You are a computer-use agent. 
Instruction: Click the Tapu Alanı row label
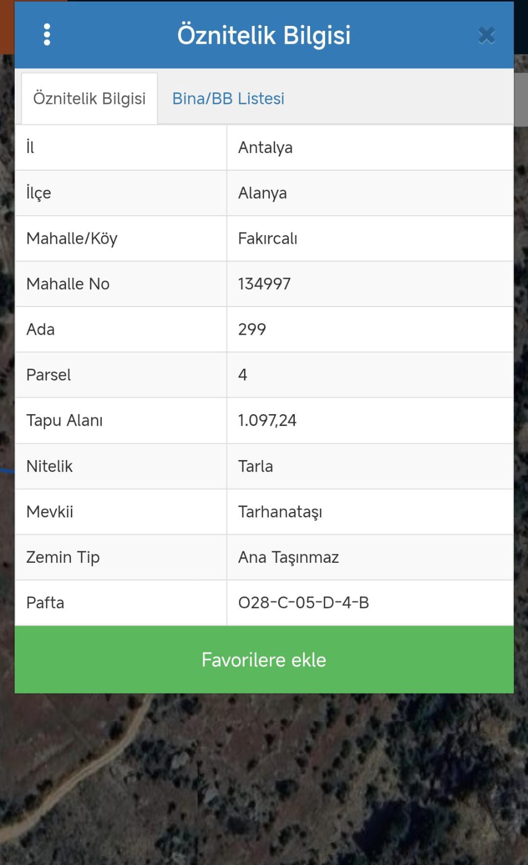tap(64, 420)
